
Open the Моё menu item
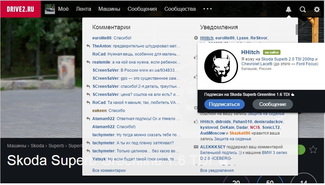click(63, 9)
